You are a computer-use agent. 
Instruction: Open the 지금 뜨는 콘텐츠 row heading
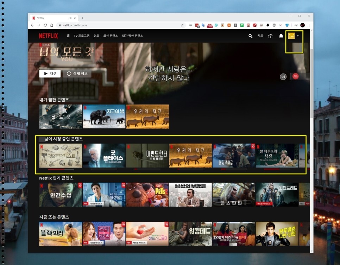(x=54, y=217)
